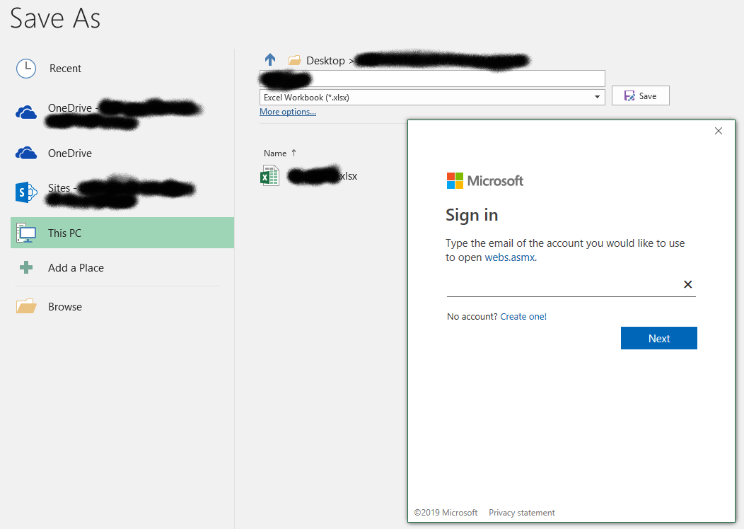744x529 pixels.
Task: Click the This PC computer icon
Action: point(26,233)
